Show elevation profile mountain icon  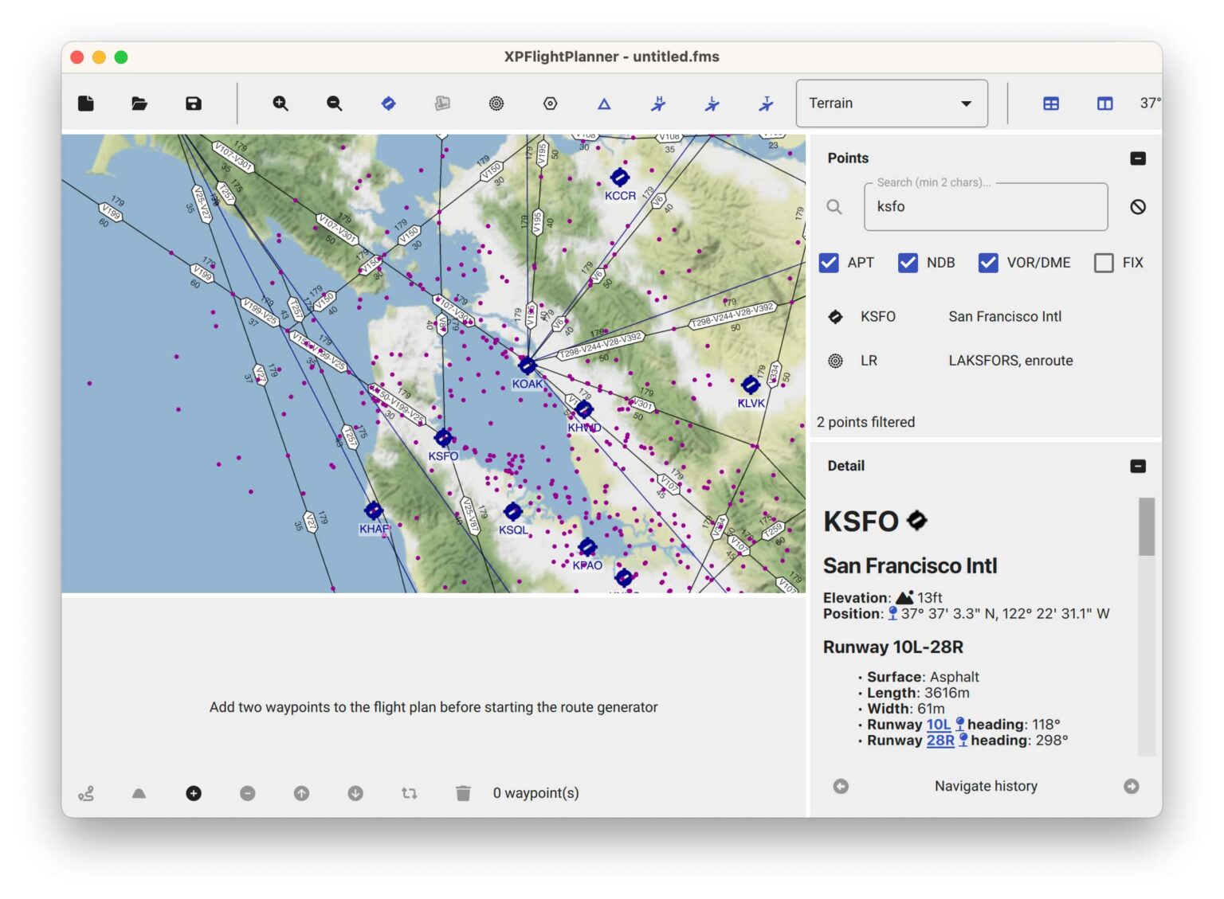pos(139,793)
